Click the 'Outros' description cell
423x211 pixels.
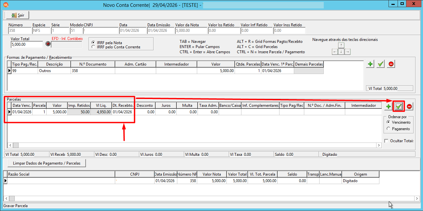click(54, 71)
